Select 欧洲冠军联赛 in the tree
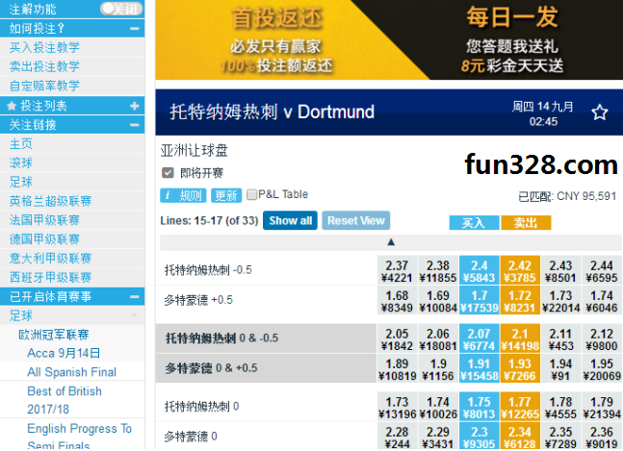 54,335
